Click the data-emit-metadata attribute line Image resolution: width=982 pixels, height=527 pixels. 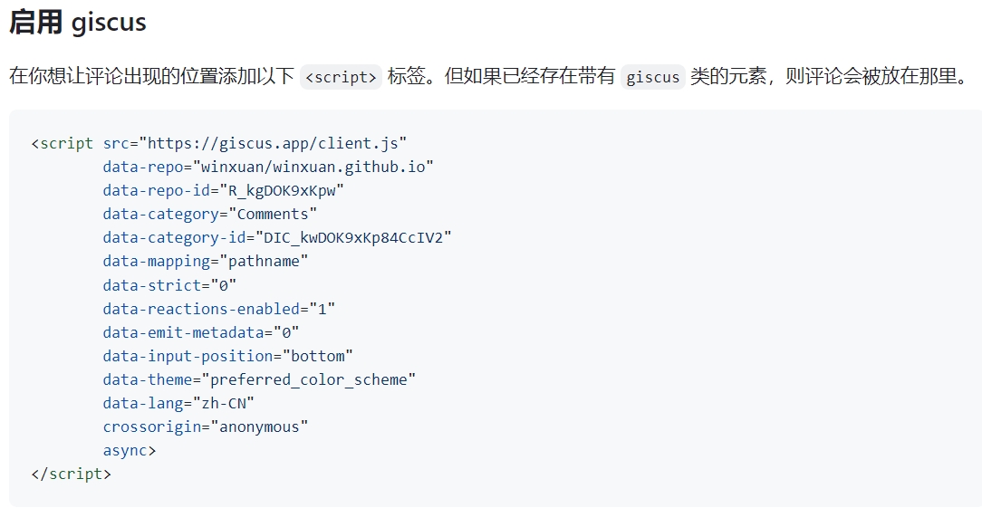pyautogui.click(x=201, y=332)
